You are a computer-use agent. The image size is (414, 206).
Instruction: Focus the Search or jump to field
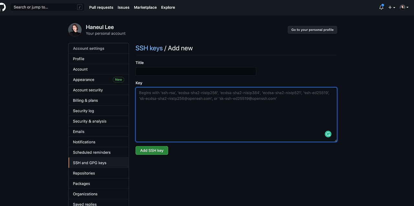[x=48, y=7]
